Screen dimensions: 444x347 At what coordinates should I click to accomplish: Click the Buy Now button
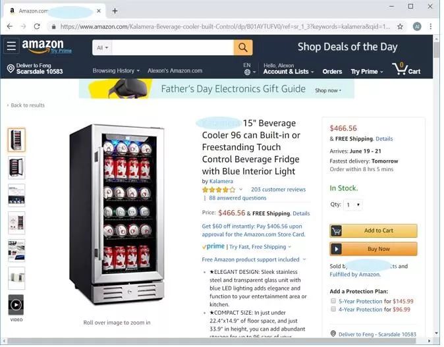click(x=374, y=249)
